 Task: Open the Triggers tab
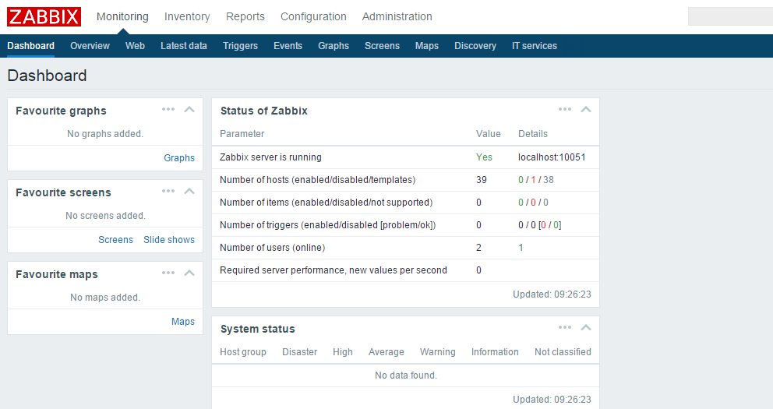click(x=240, y=46)
